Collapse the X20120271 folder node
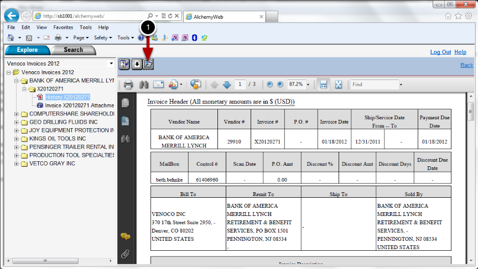Image resolution: width=478 pixels, height=269 pixels. 24,89
